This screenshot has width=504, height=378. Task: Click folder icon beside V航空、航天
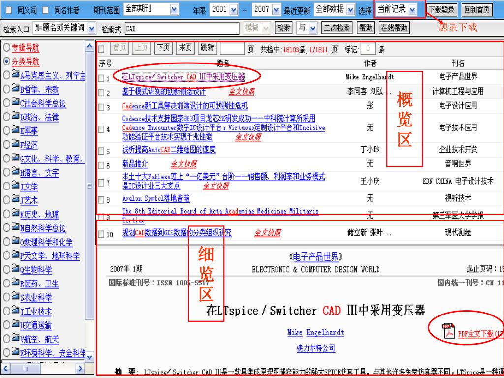pos(15,338)
